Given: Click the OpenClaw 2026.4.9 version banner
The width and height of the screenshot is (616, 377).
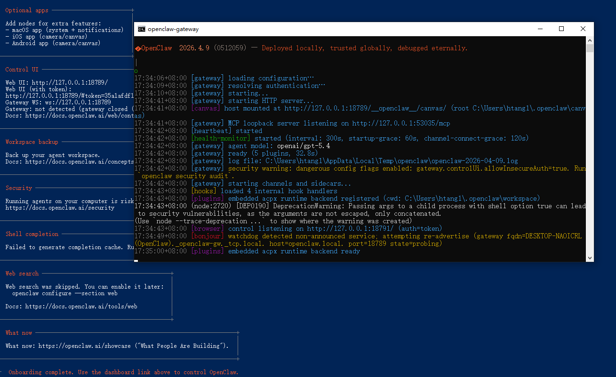Looking at the screenshot, I should coord(301,48).
